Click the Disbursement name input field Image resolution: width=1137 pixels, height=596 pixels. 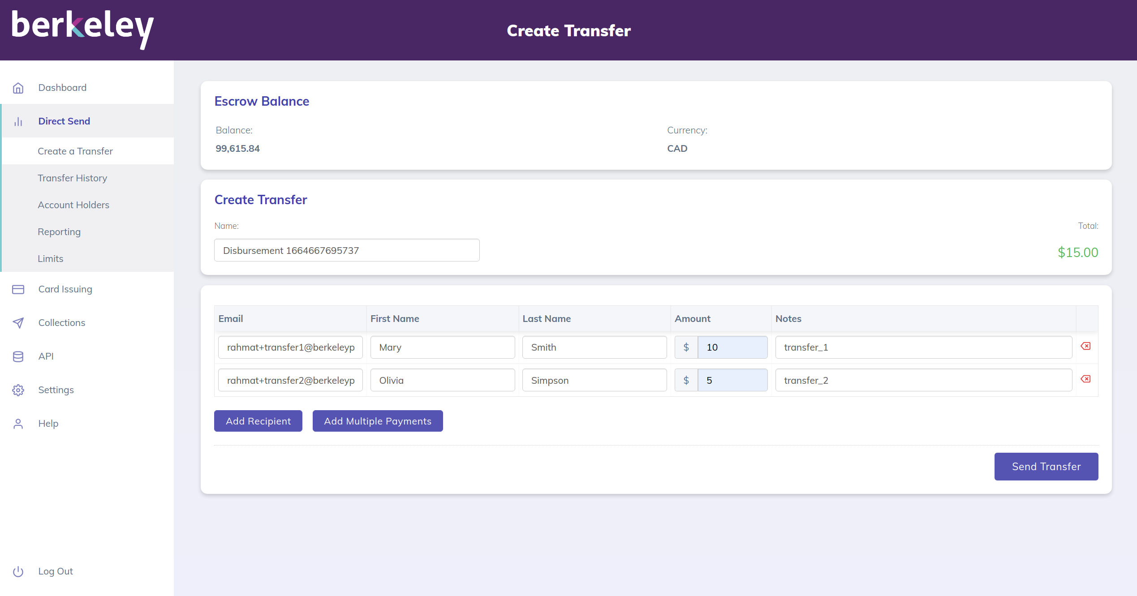coord(347,250)
